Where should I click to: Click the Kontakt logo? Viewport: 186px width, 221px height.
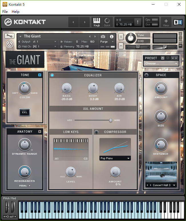(x=25, y=22)
